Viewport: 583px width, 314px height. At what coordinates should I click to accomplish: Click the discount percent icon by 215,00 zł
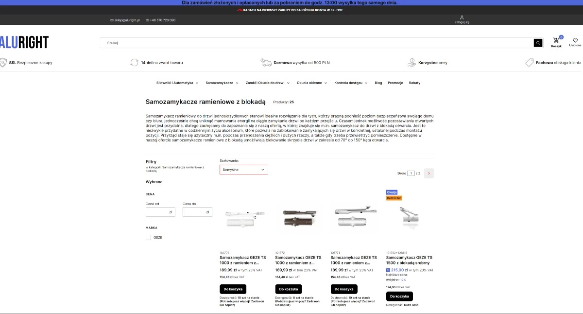388,270
